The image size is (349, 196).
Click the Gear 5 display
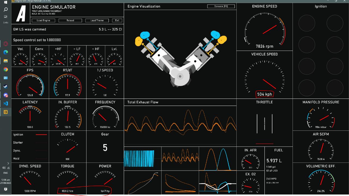click(x=105, y=148)
